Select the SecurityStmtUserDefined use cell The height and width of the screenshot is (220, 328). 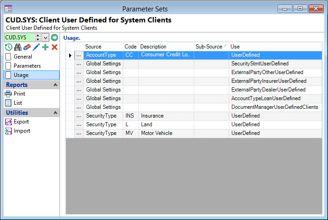tap(275, 64)
